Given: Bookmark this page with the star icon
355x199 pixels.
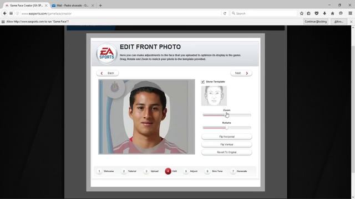Looking at the screenshot, I should pos(302,13).
